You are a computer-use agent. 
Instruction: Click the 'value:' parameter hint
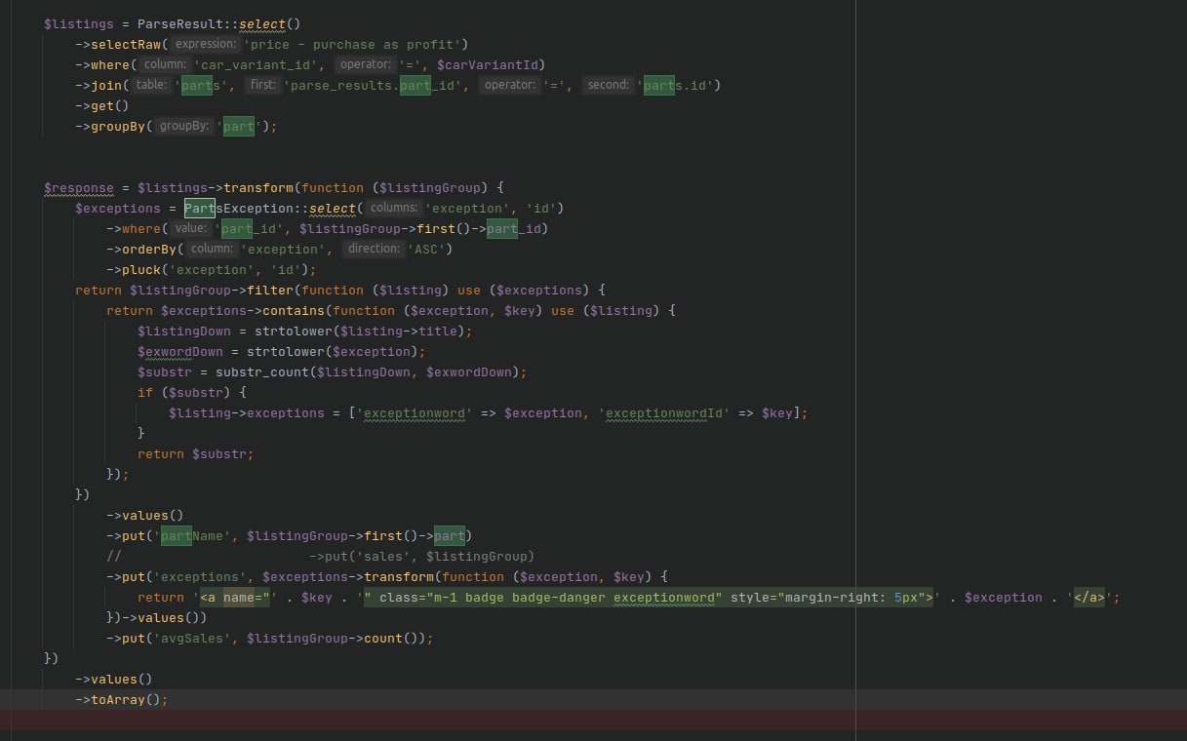pyautogui.click(x=190, y=228)
